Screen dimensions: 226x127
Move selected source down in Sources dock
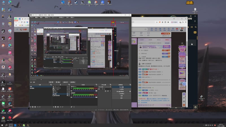pyautogui.click(x=62, y=107)
